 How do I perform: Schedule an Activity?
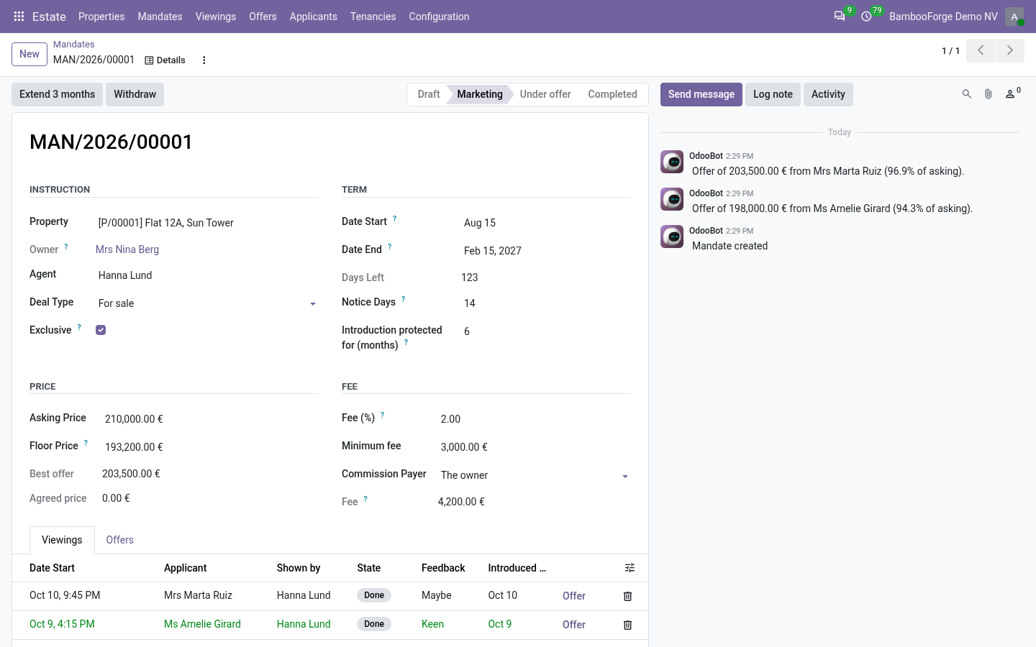828,94
